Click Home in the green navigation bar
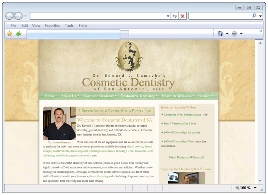 (49, 96)
